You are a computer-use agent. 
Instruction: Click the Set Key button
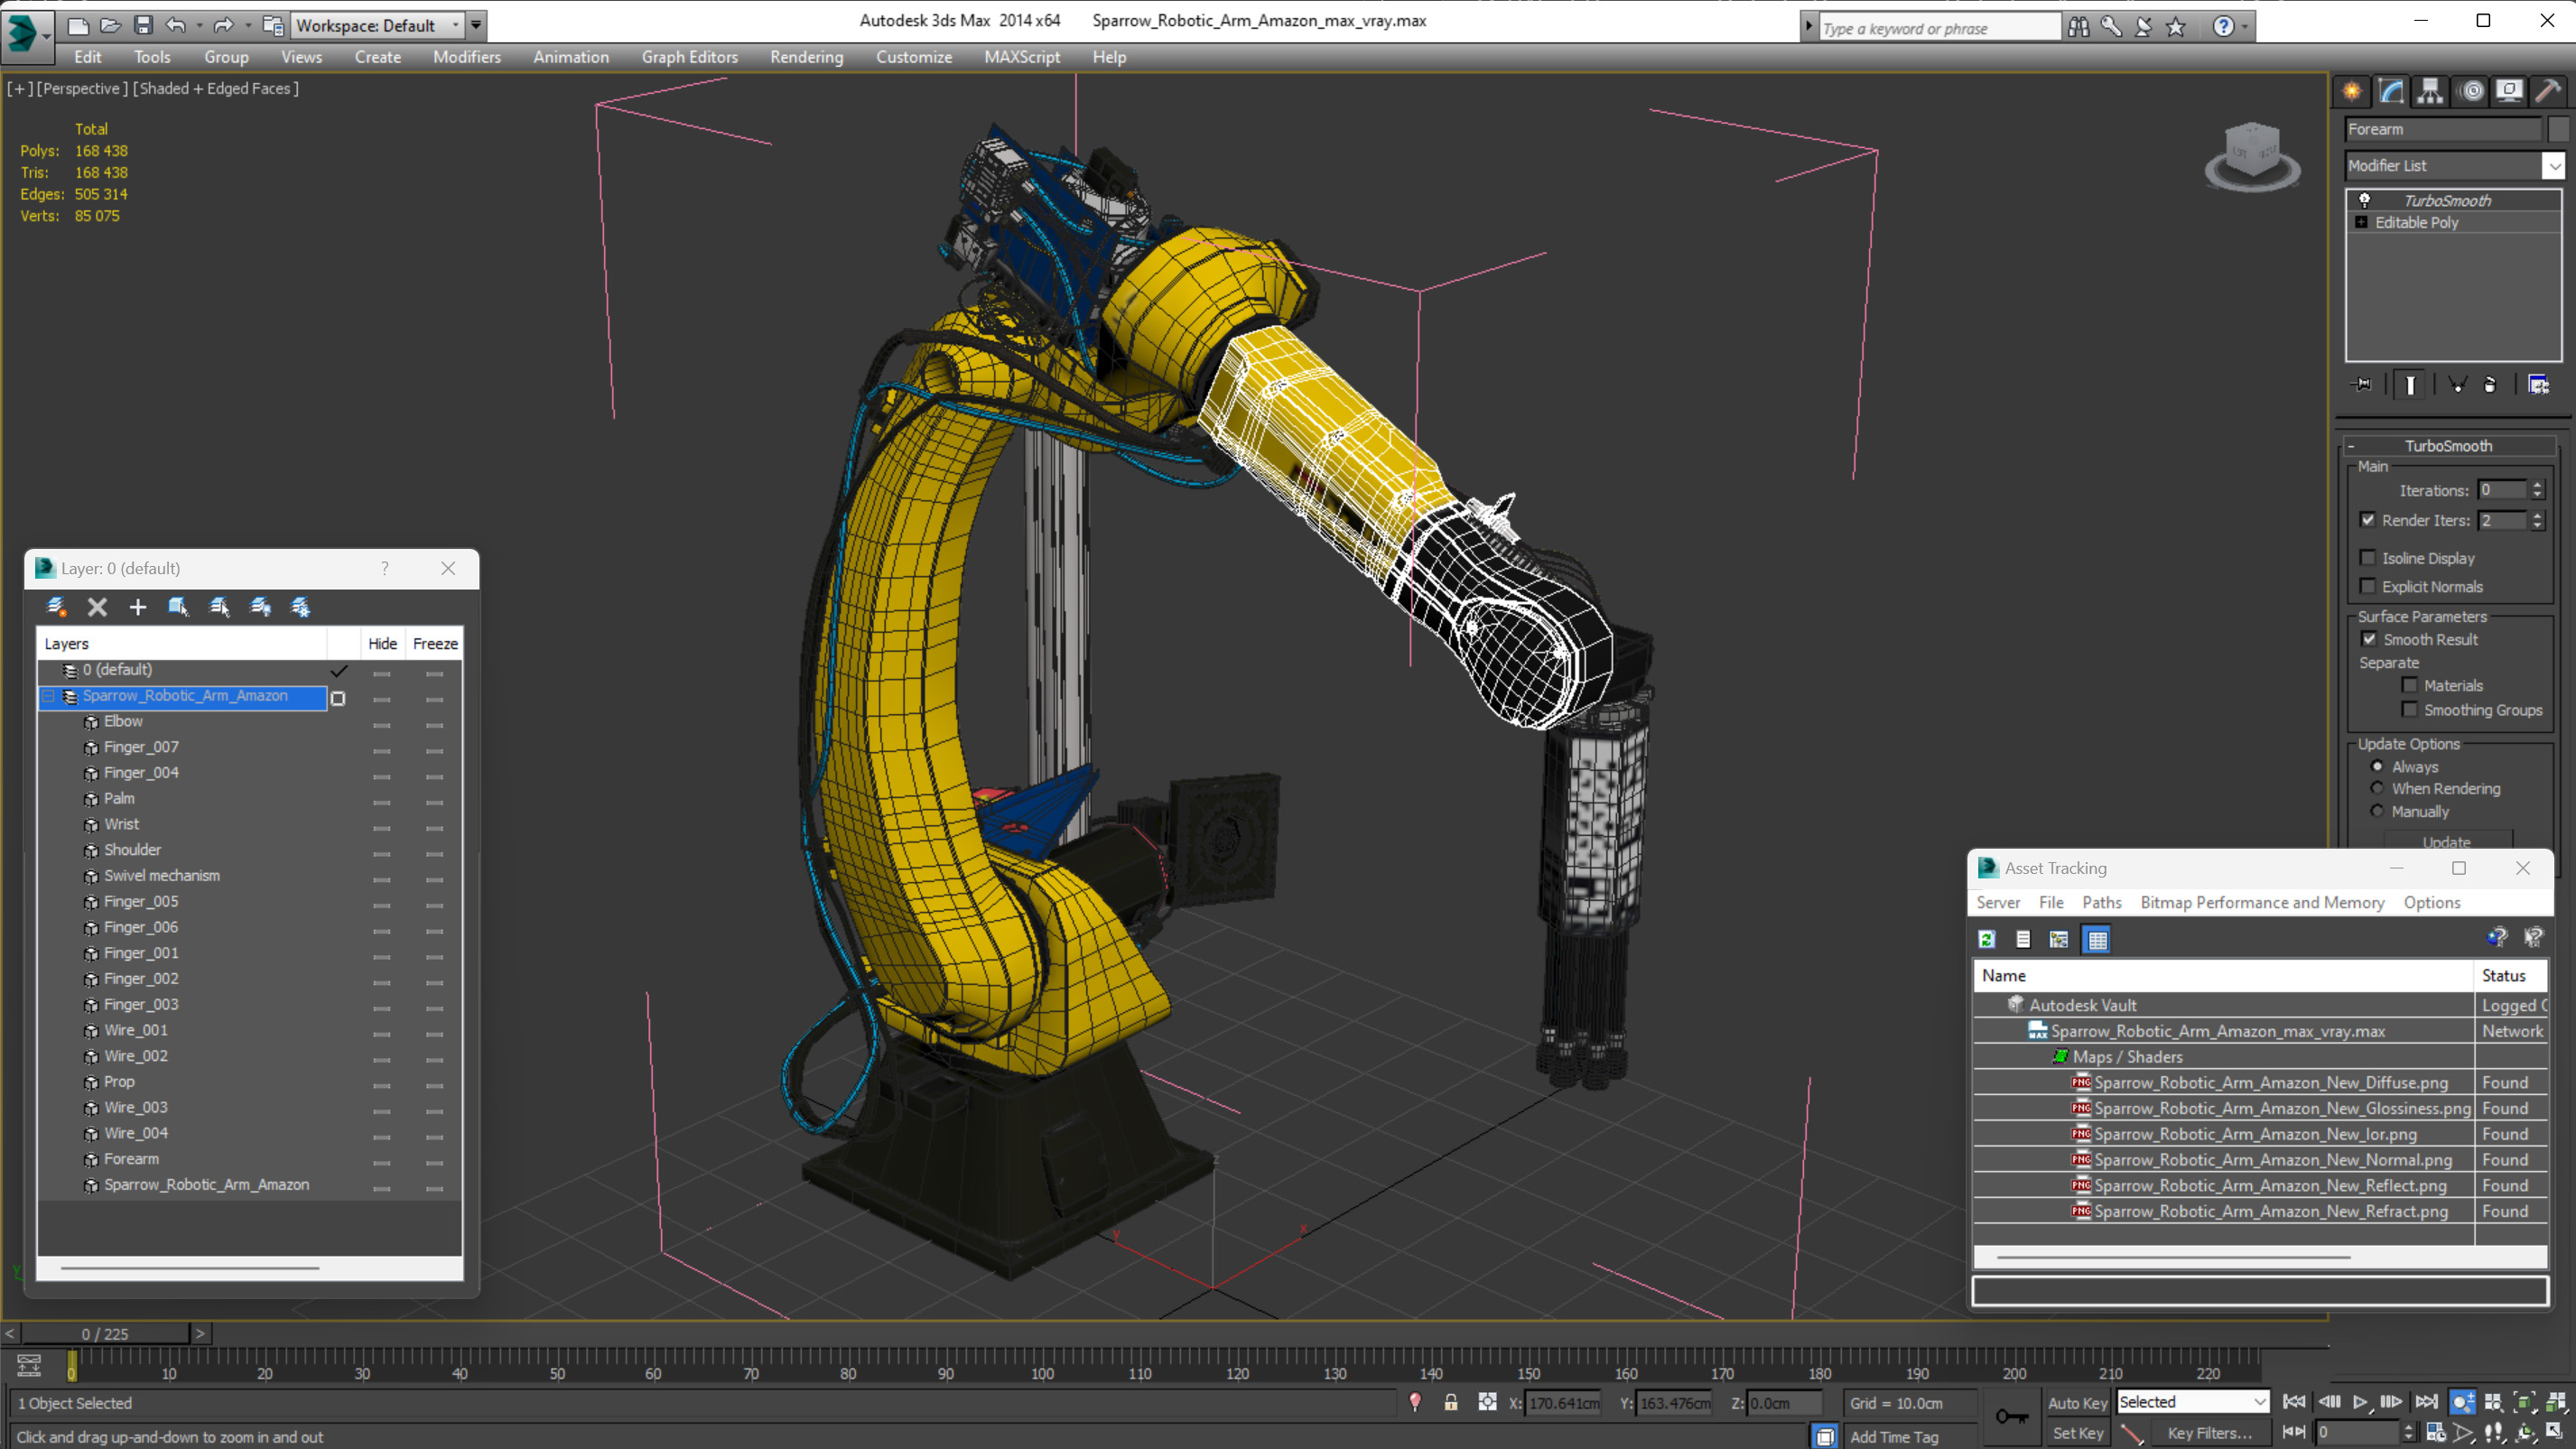(x=2078, y=1433)
